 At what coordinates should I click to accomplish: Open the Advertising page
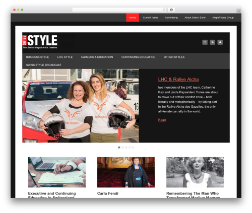pyautogui.click(x=171, y=18)
